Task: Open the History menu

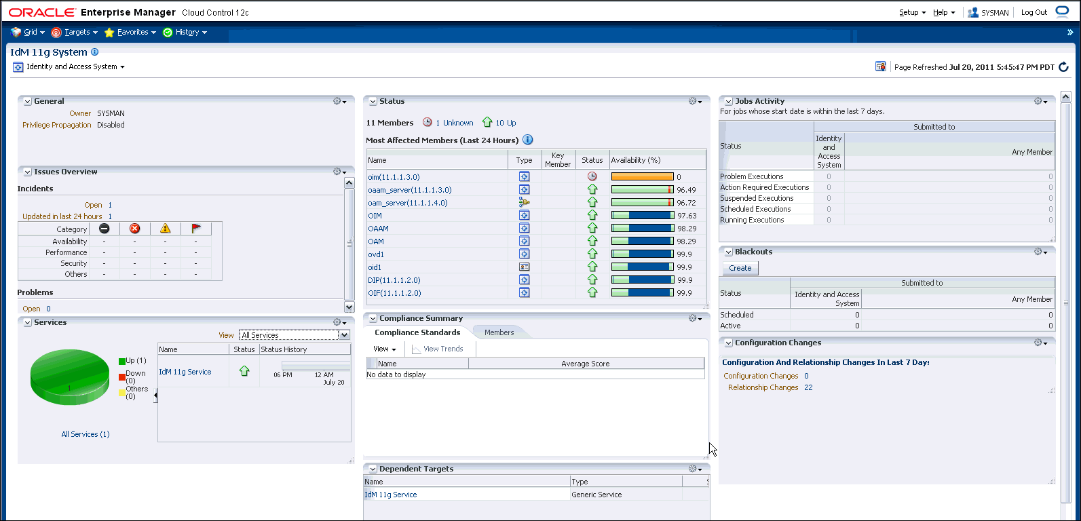Action: pyautogui.click(x=185, y=32)
